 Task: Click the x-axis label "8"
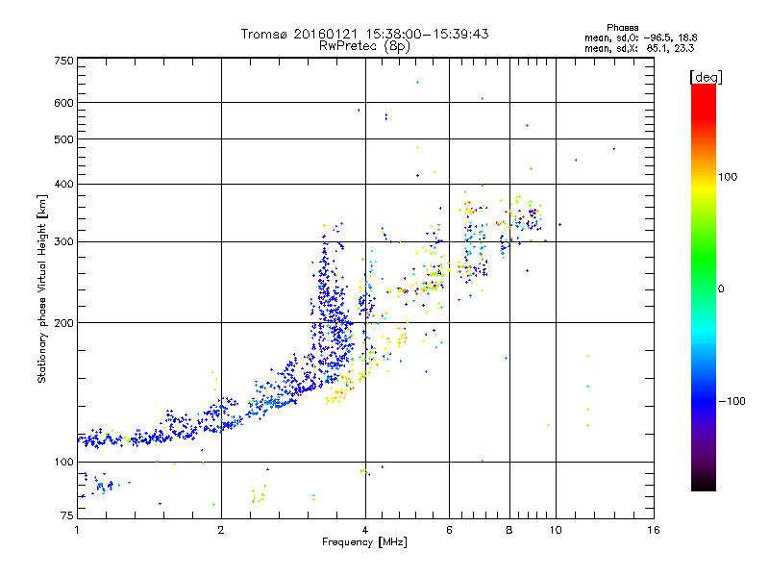click(x=509, y=530)
